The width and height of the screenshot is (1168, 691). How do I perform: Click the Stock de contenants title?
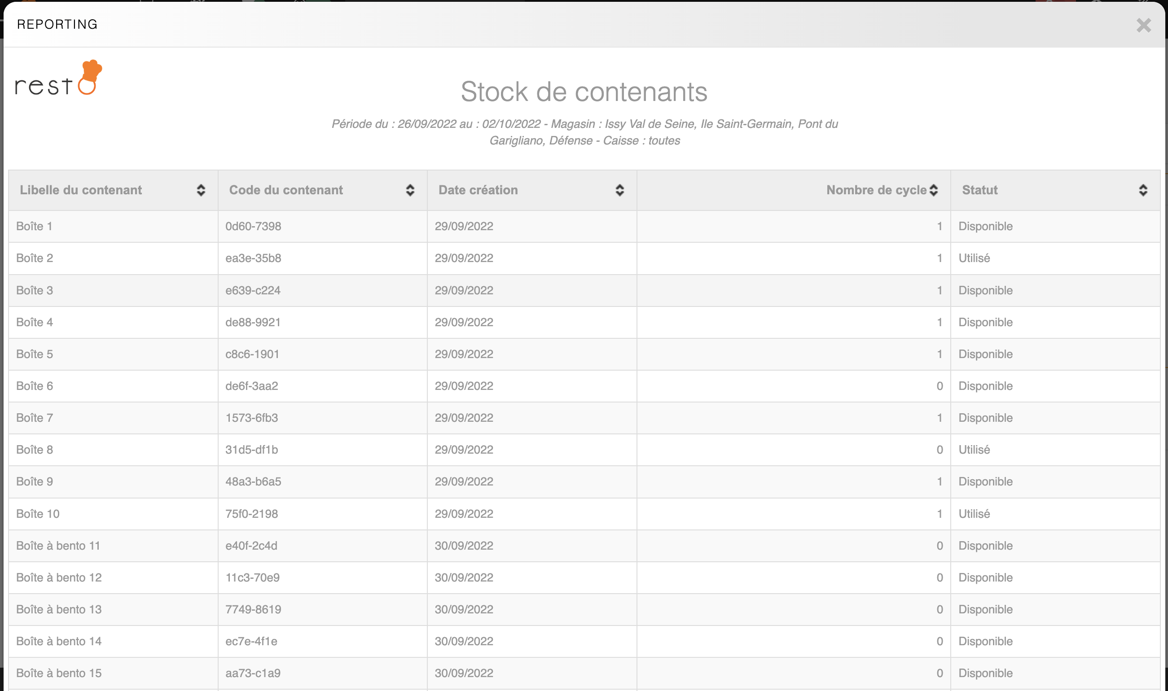point(584,92)
